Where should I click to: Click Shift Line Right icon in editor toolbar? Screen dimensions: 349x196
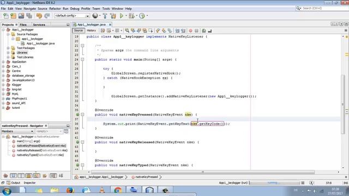[x=183, y=30]
